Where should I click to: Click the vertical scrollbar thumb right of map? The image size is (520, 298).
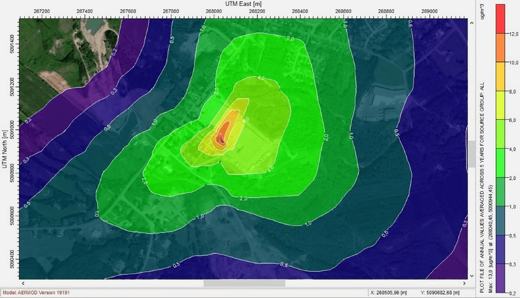pos(471,154)
